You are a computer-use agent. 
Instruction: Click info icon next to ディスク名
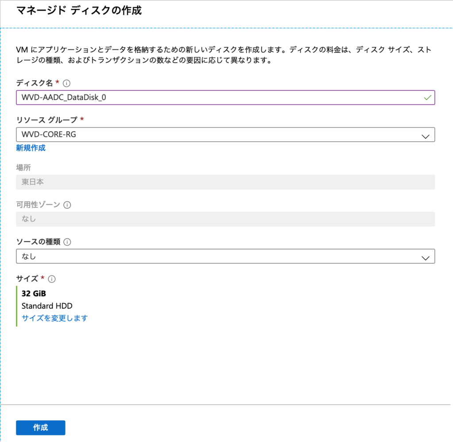coord(66,83)
